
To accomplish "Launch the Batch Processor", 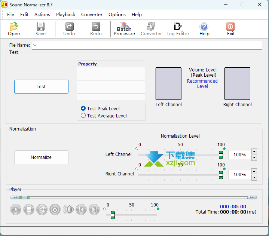I will 124,29.
